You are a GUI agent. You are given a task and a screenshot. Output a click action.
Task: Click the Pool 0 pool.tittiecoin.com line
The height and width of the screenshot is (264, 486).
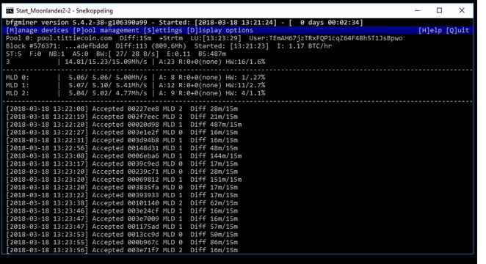click(x=204, y=38)
